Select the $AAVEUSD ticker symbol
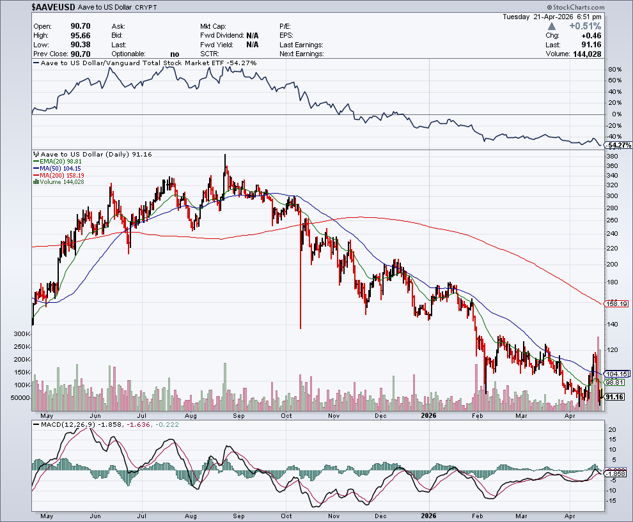633x522 pixels. [x=53, y=6]
